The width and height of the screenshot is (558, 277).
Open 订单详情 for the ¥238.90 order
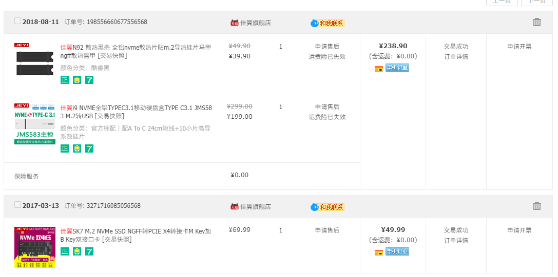(456, 57)
